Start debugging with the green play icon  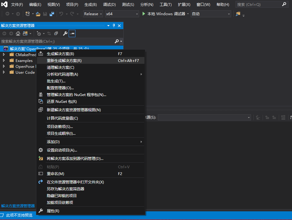click(144, 14)
